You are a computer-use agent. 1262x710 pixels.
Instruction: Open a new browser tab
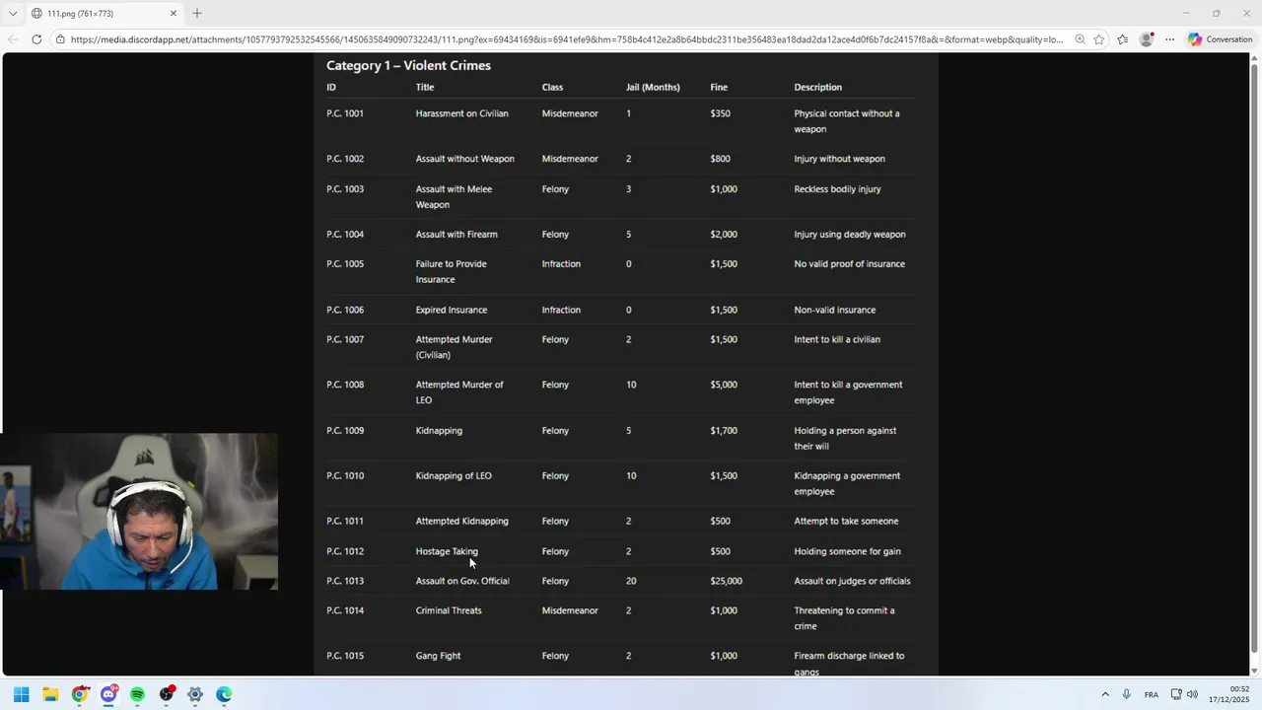[x=197, y=14]
